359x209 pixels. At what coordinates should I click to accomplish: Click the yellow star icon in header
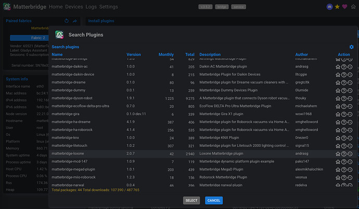tap(337, 7)
